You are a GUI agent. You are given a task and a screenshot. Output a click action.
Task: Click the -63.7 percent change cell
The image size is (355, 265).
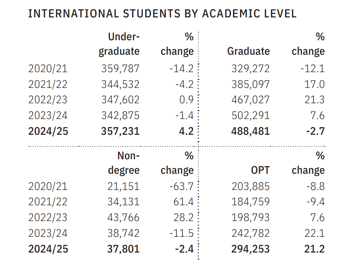[x=181, y=186]
